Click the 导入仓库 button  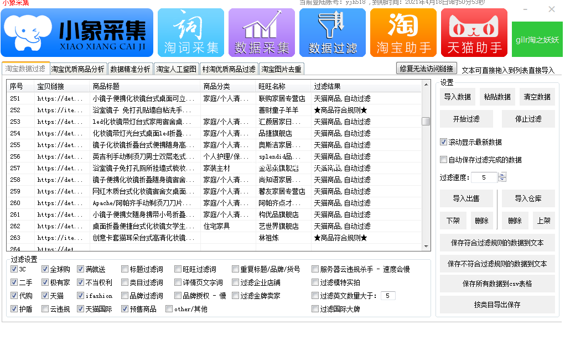click(x=528, y=198)
